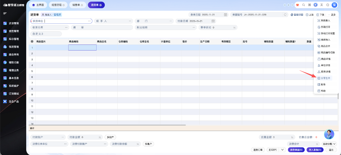Open the 供货单位 selection ellipsis
The image size is (341, 155).
point(90,21)
